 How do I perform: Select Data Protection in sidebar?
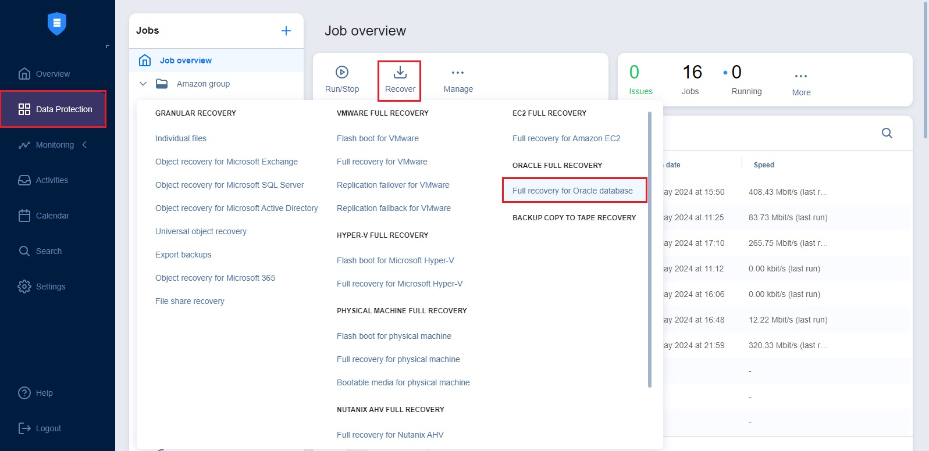tap(54, 109)
